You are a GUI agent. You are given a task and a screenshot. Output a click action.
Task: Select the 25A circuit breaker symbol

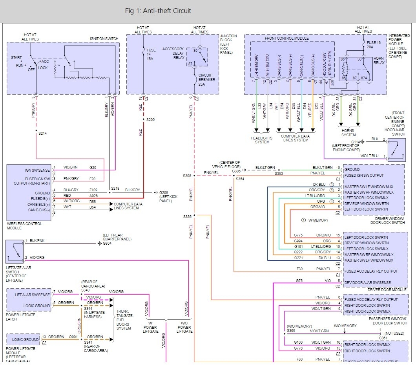point(194,79)
